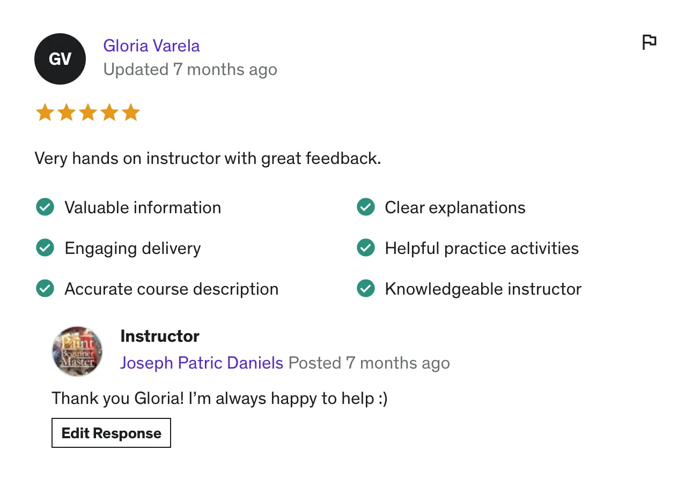Click the fifth gold rating star
This screenshot has height=480, width=692.
pos(130,113)
